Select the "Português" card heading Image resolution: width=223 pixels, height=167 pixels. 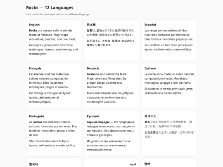tap(37, 116)
